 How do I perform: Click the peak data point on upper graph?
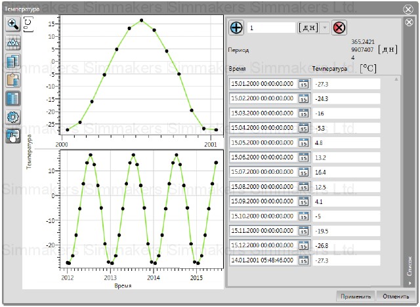point(142,20)
